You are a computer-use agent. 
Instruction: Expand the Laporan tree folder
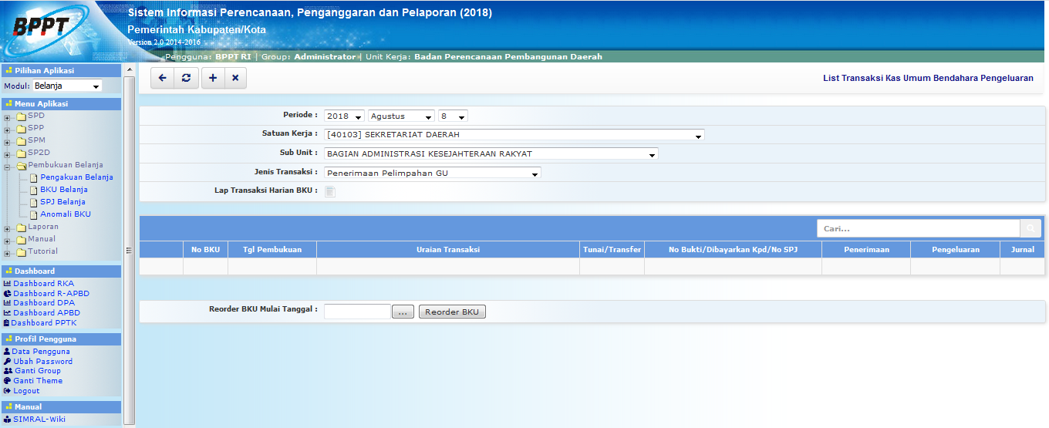click(7, 228)
